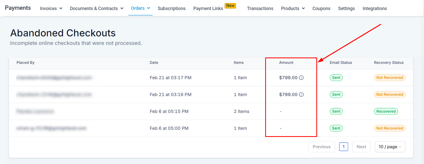Click info icon beside first $799.00 amount

[x=301, y=78]
